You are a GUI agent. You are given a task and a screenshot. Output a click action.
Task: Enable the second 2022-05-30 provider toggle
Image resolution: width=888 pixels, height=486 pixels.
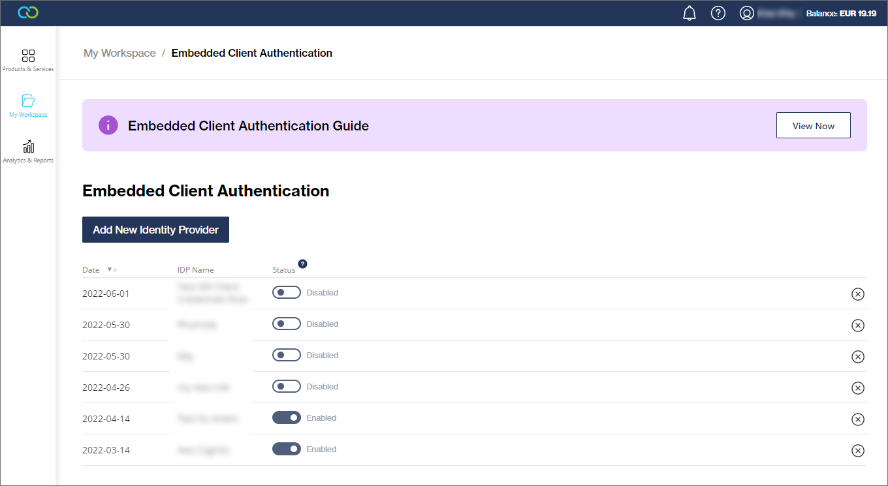[287, 355]
